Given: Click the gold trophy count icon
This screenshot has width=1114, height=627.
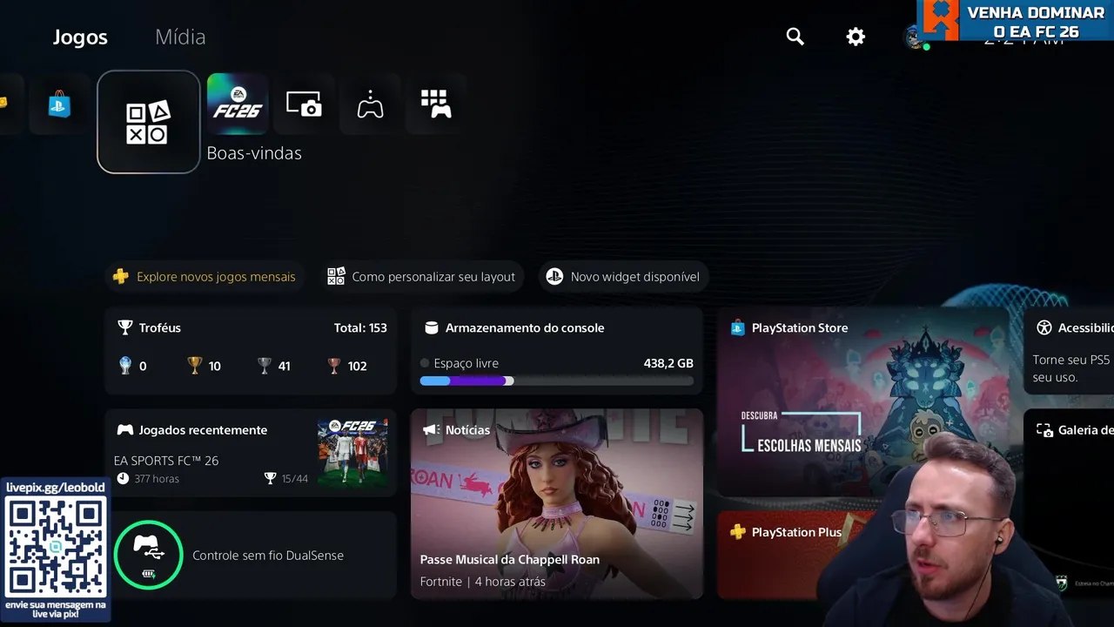Looking at the screenshot, I should point(195,366).
